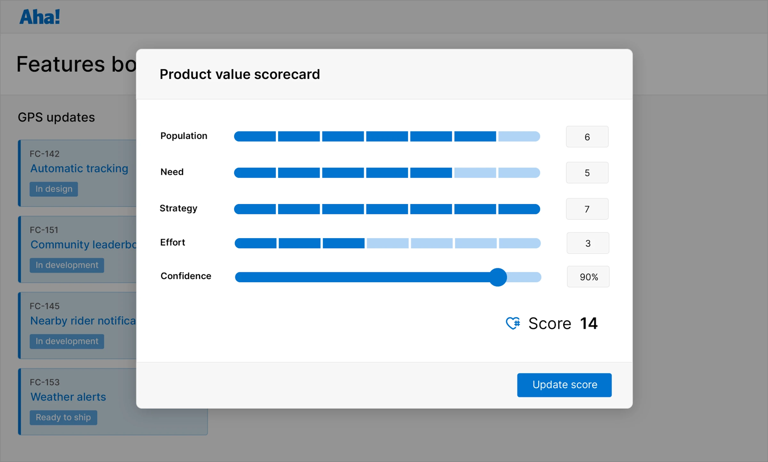Toggle the seventh Population segment
The width and height of the screenshot is (768, 462).
[x=519, y=136]
